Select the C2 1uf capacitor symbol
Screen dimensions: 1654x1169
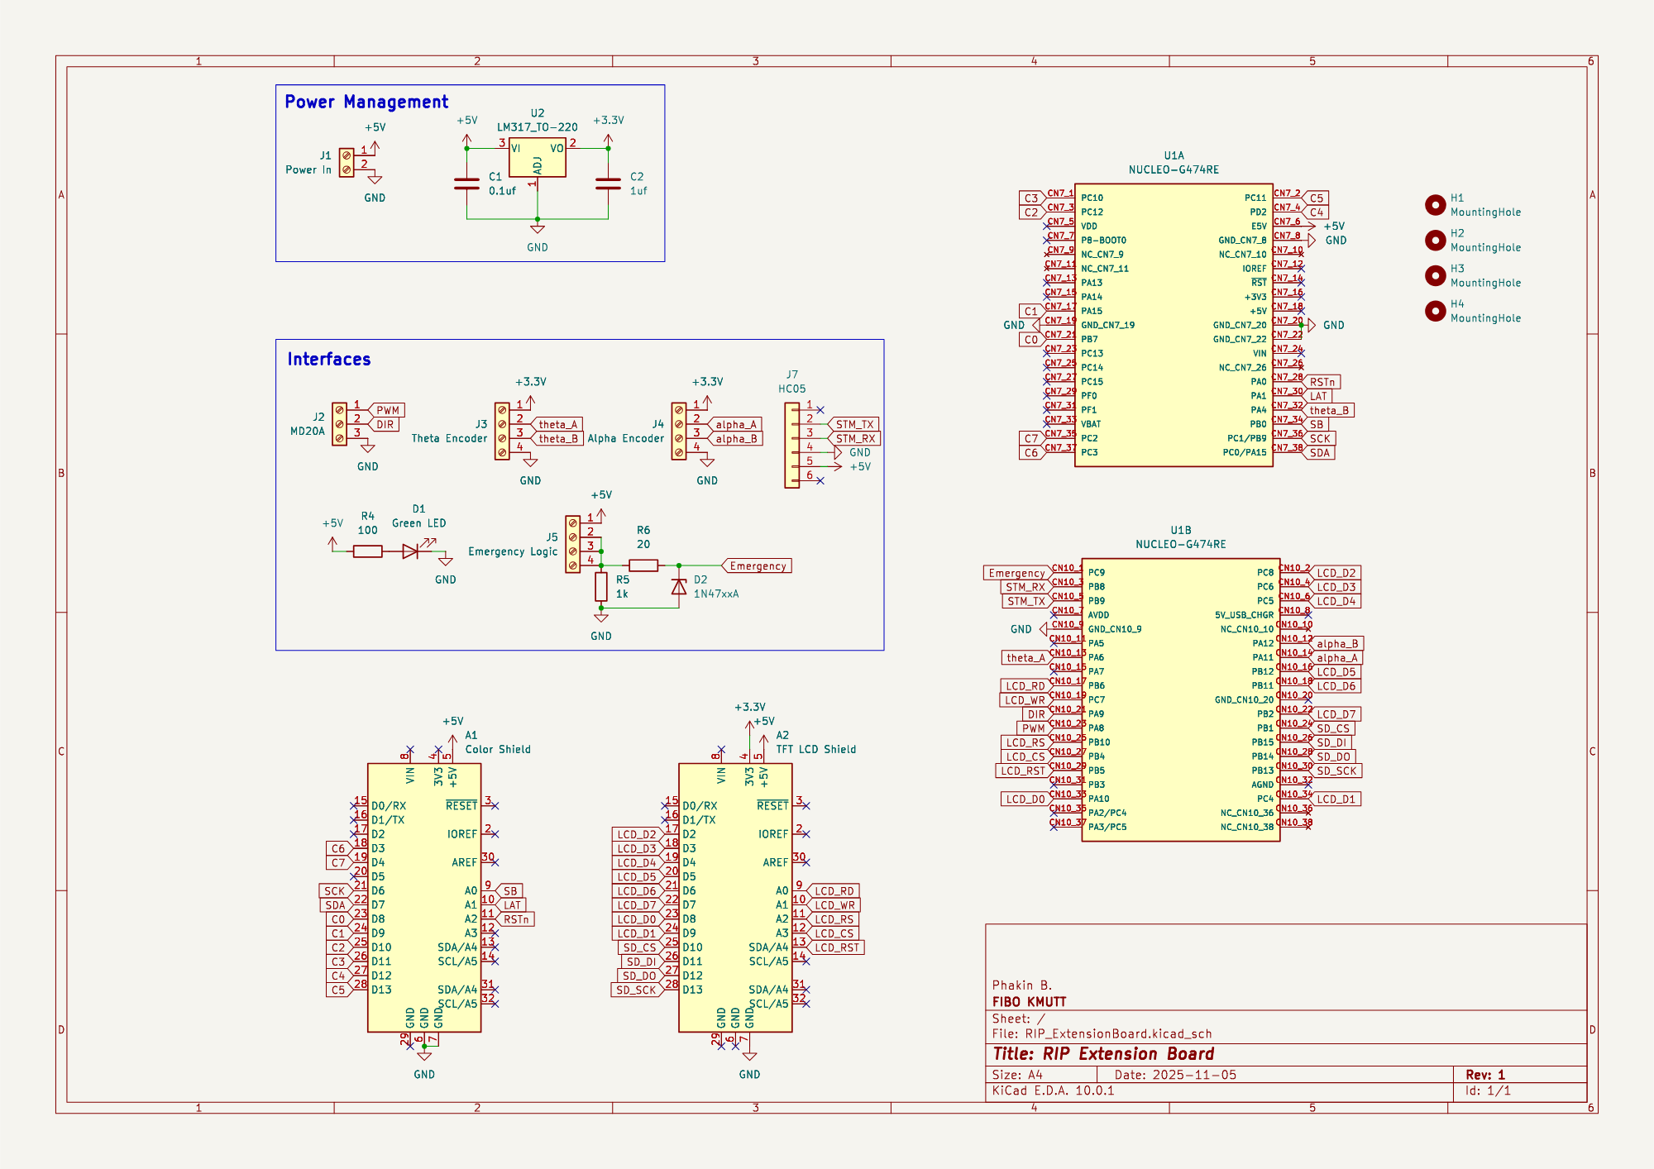click(x=608, y=184)
